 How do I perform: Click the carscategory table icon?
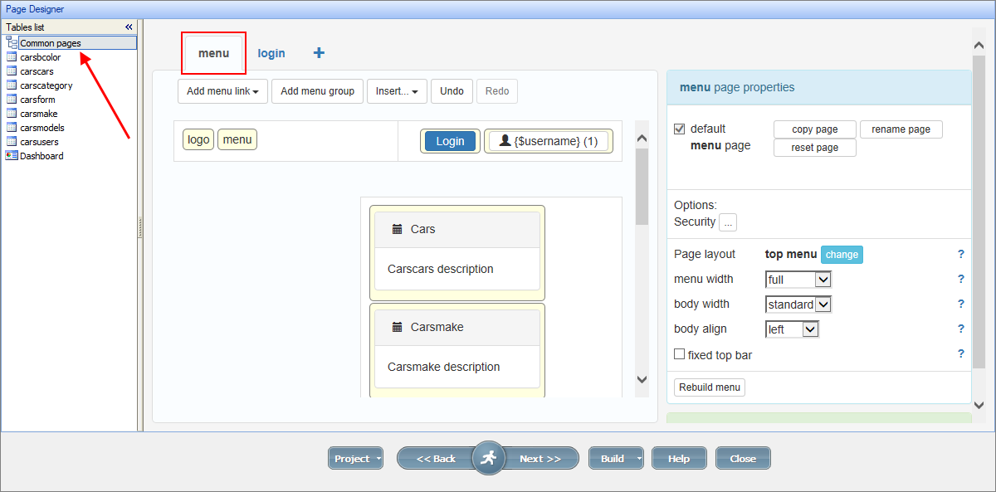click(12, 85)
